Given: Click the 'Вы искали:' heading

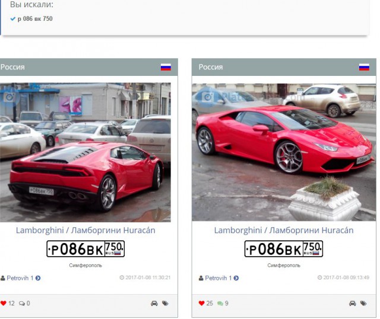Looking at the screenshot, I should (x=31, y=5).
